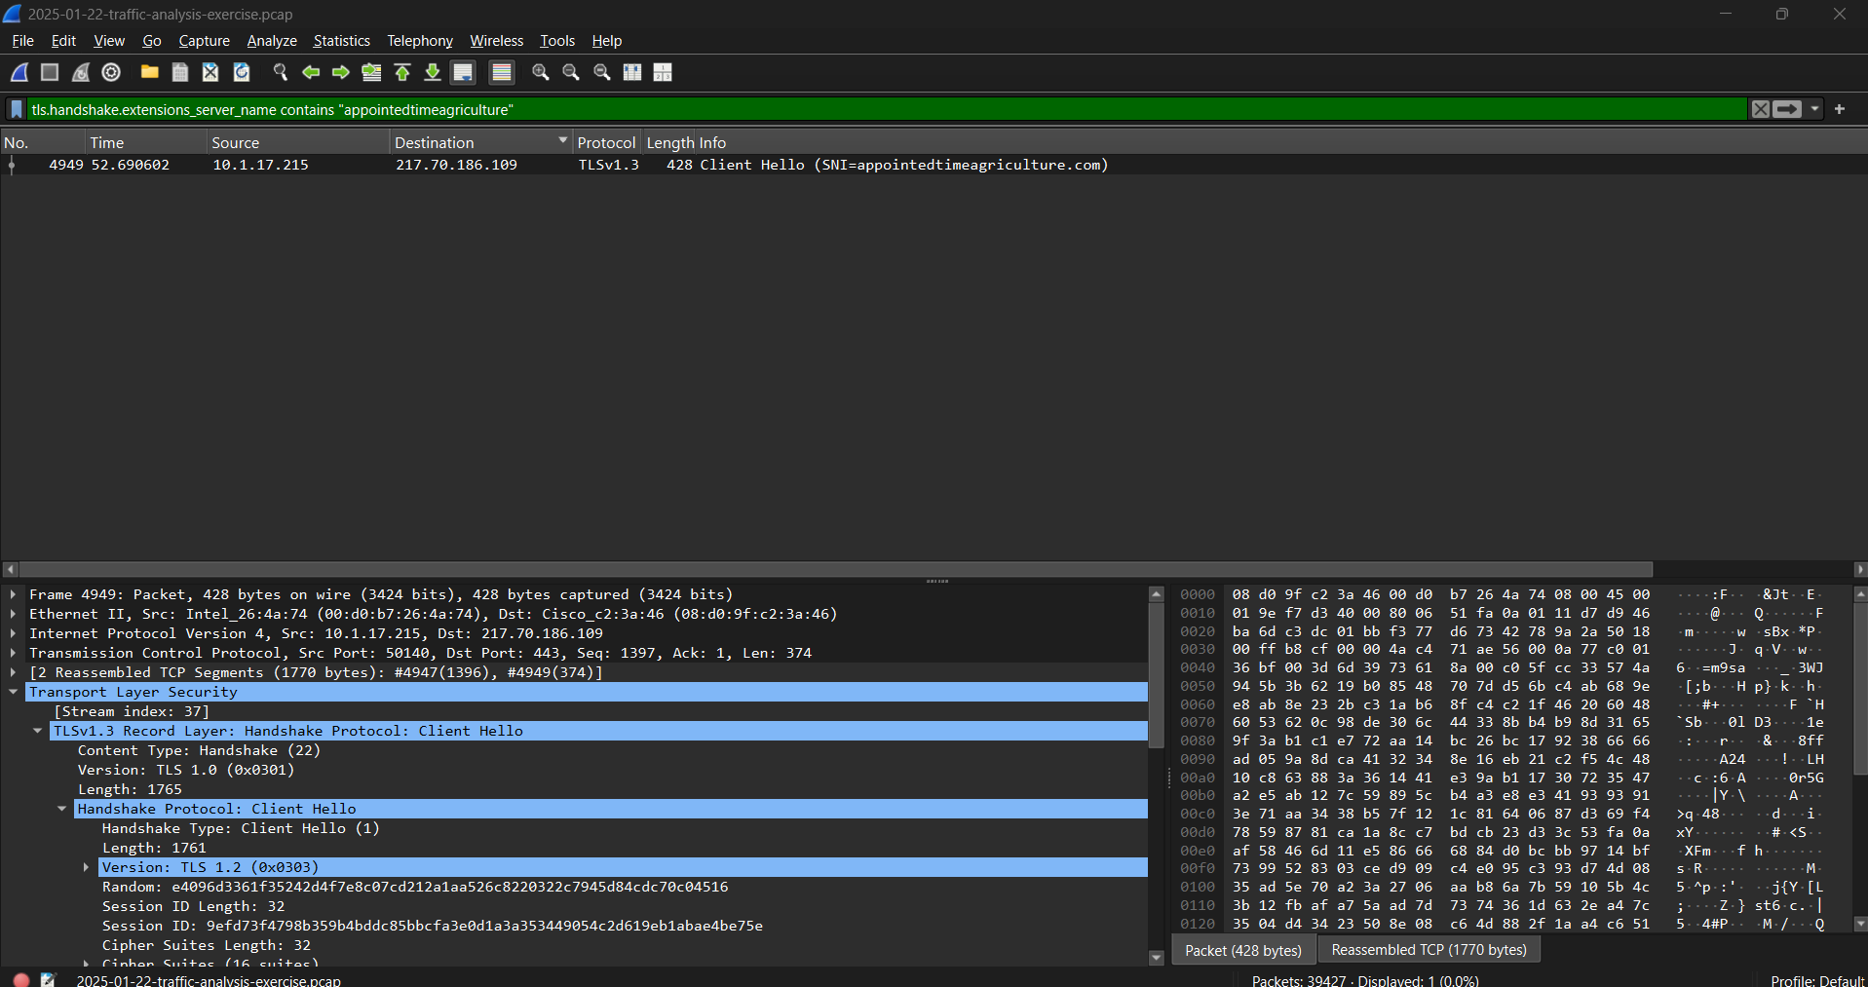Open the display filter history dropdown
This screenshot has width=1868, height=987.
tap(1814, 109)
